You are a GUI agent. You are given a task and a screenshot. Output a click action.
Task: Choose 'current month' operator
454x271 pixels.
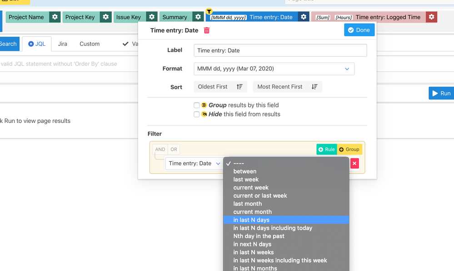[x=286, y=212]
